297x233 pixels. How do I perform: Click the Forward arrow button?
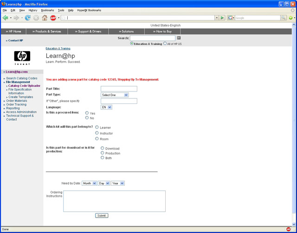17,18
